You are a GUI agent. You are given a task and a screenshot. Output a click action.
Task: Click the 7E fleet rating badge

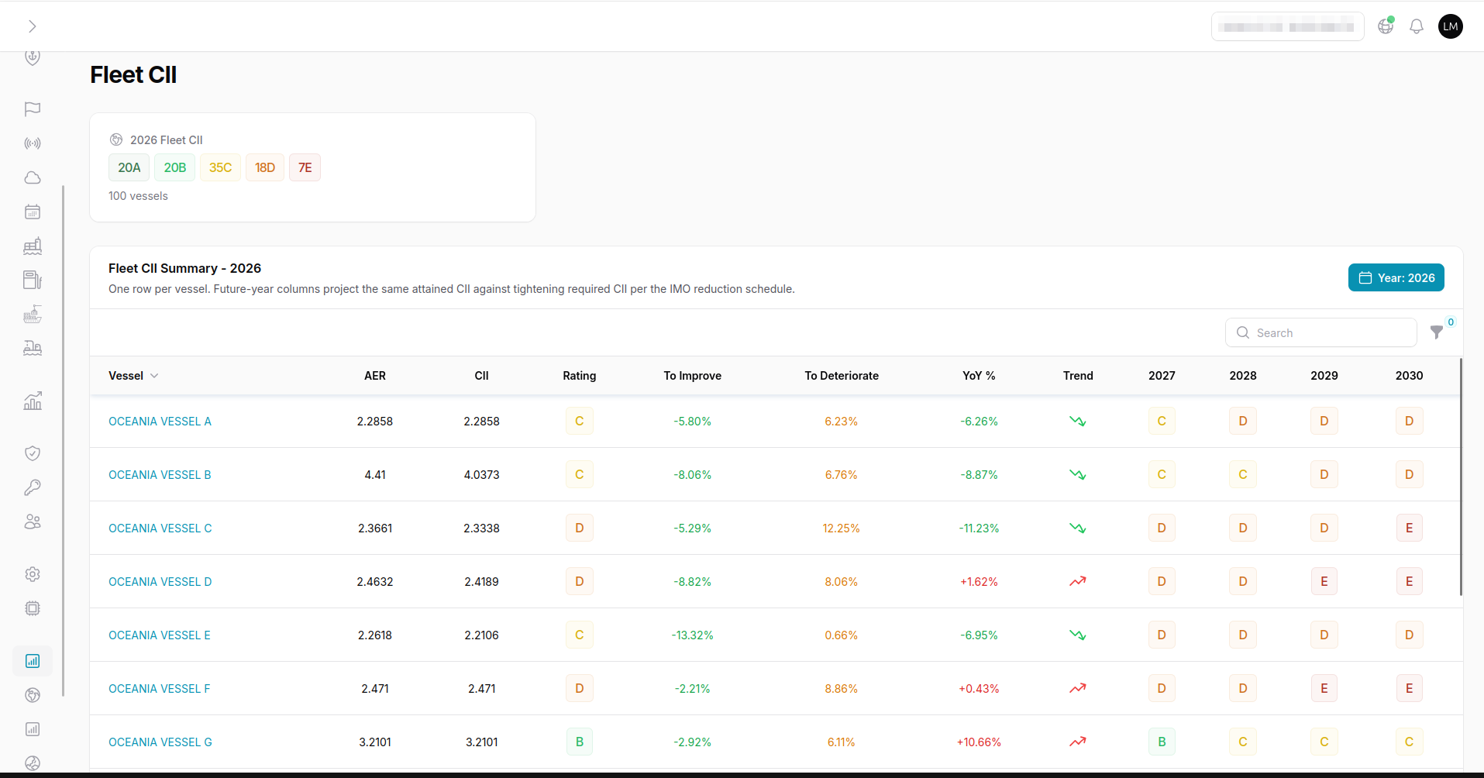point(305,167)
